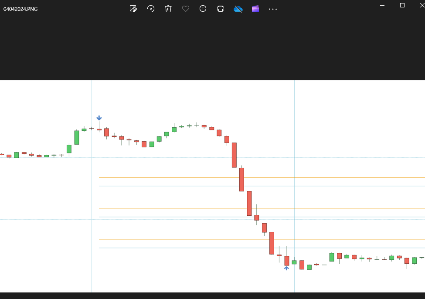Toggle the heart favorite icon
Screen dimensions: 425x299
(x=186, y=9)
